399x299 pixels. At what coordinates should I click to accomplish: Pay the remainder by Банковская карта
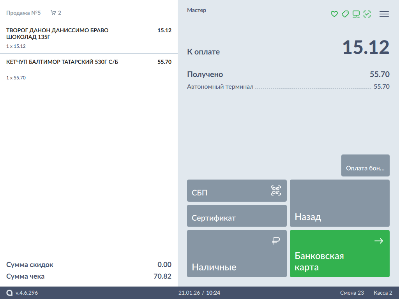(339, 254)
